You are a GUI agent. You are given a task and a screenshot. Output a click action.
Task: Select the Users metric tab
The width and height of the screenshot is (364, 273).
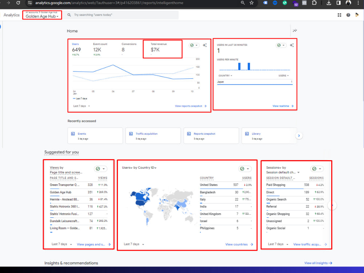pos(76,49)
